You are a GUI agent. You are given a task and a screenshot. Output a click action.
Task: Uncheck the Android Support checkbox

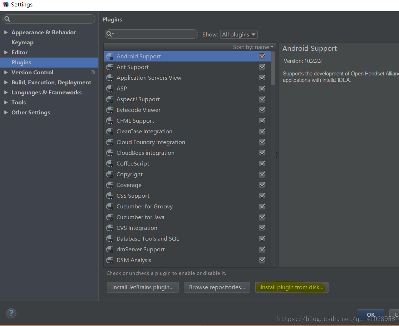[262, 56]
